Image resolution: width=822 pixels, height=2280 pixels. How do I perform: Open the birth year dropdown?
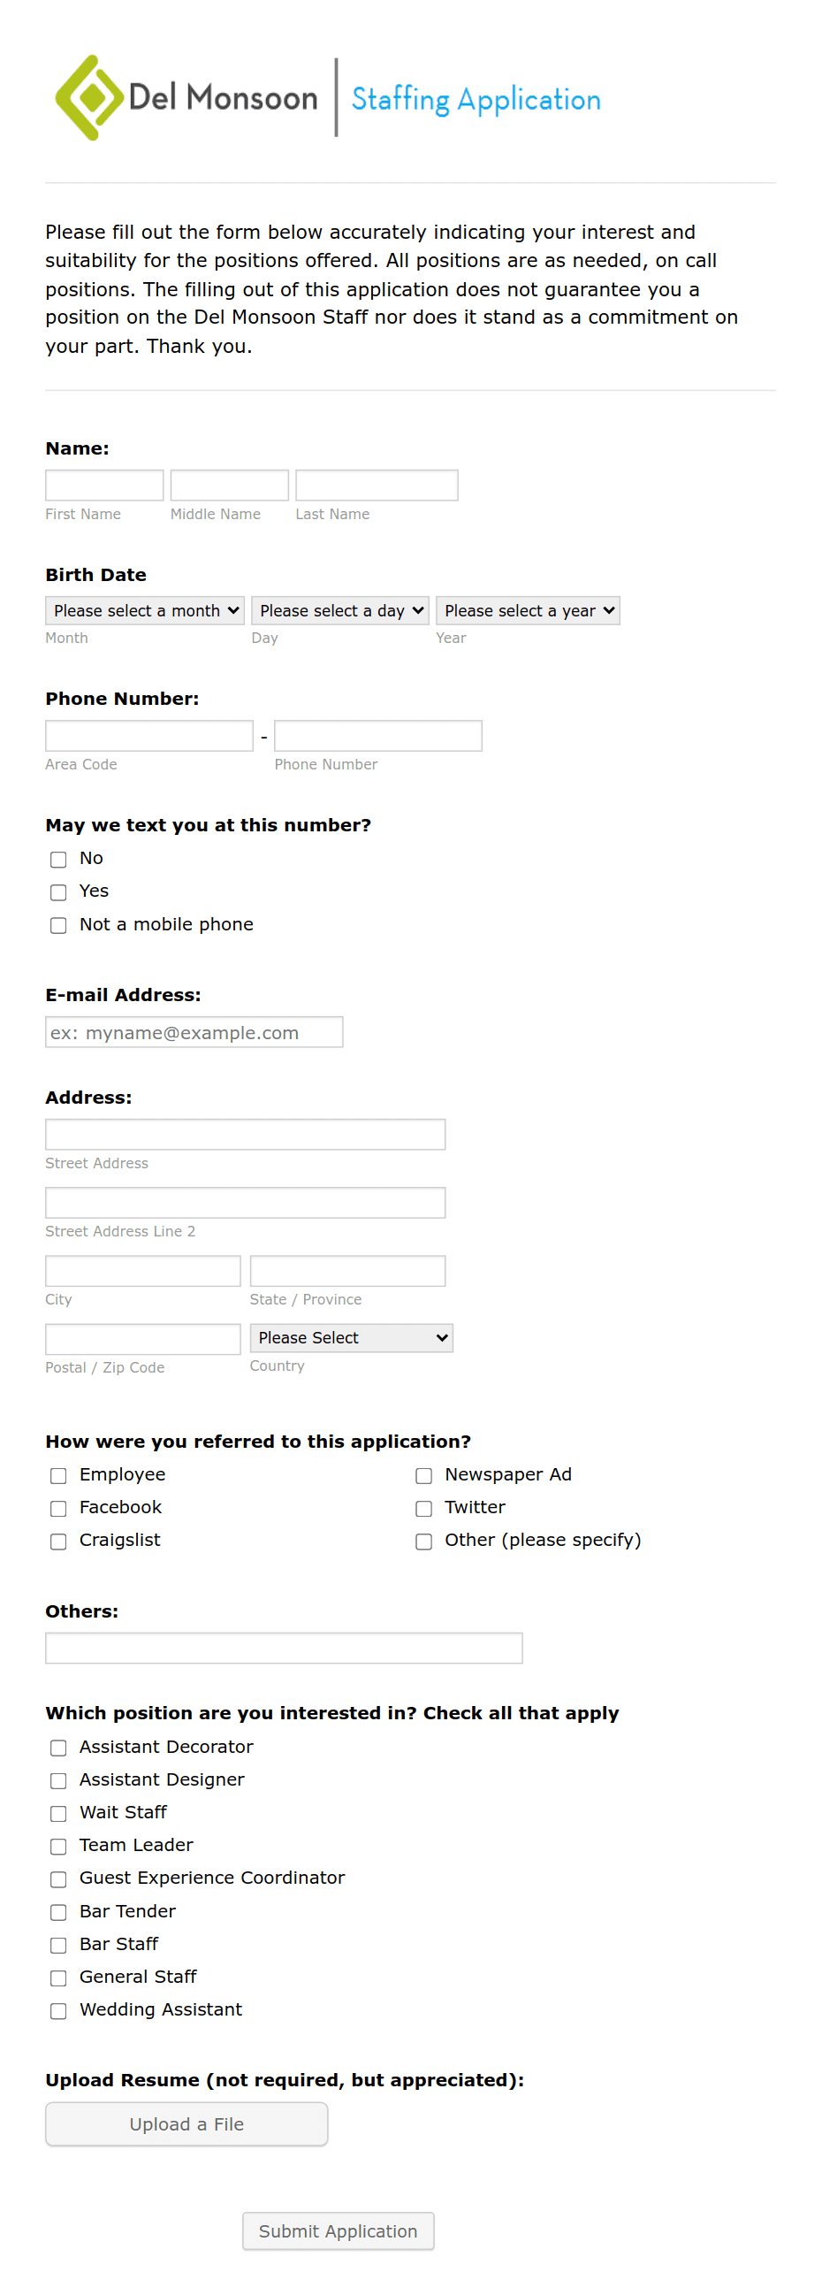(528, 610)
